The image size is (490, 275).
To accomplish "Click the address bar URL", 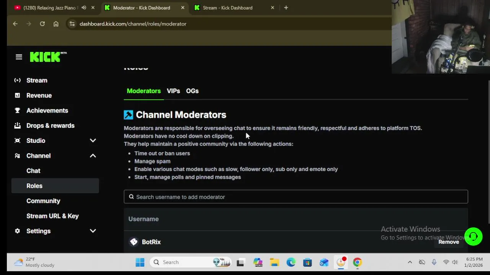I will click(x=133, y=24).
